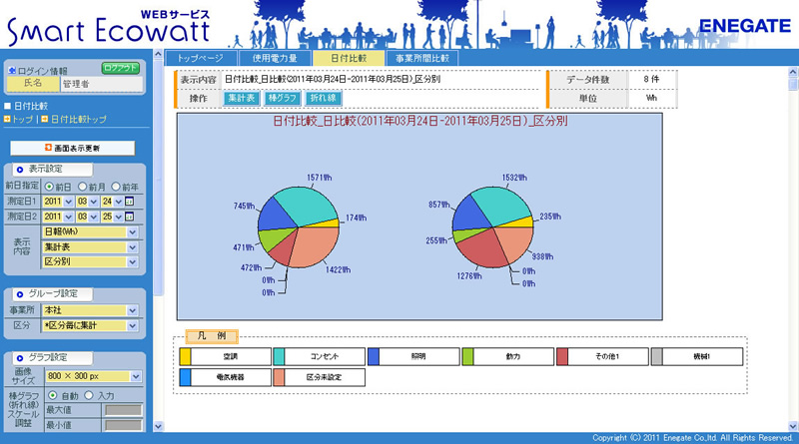Click sidebar scrollbar up arrow
This screenshot has width=799, height=444.
click(x=158, y=54)
